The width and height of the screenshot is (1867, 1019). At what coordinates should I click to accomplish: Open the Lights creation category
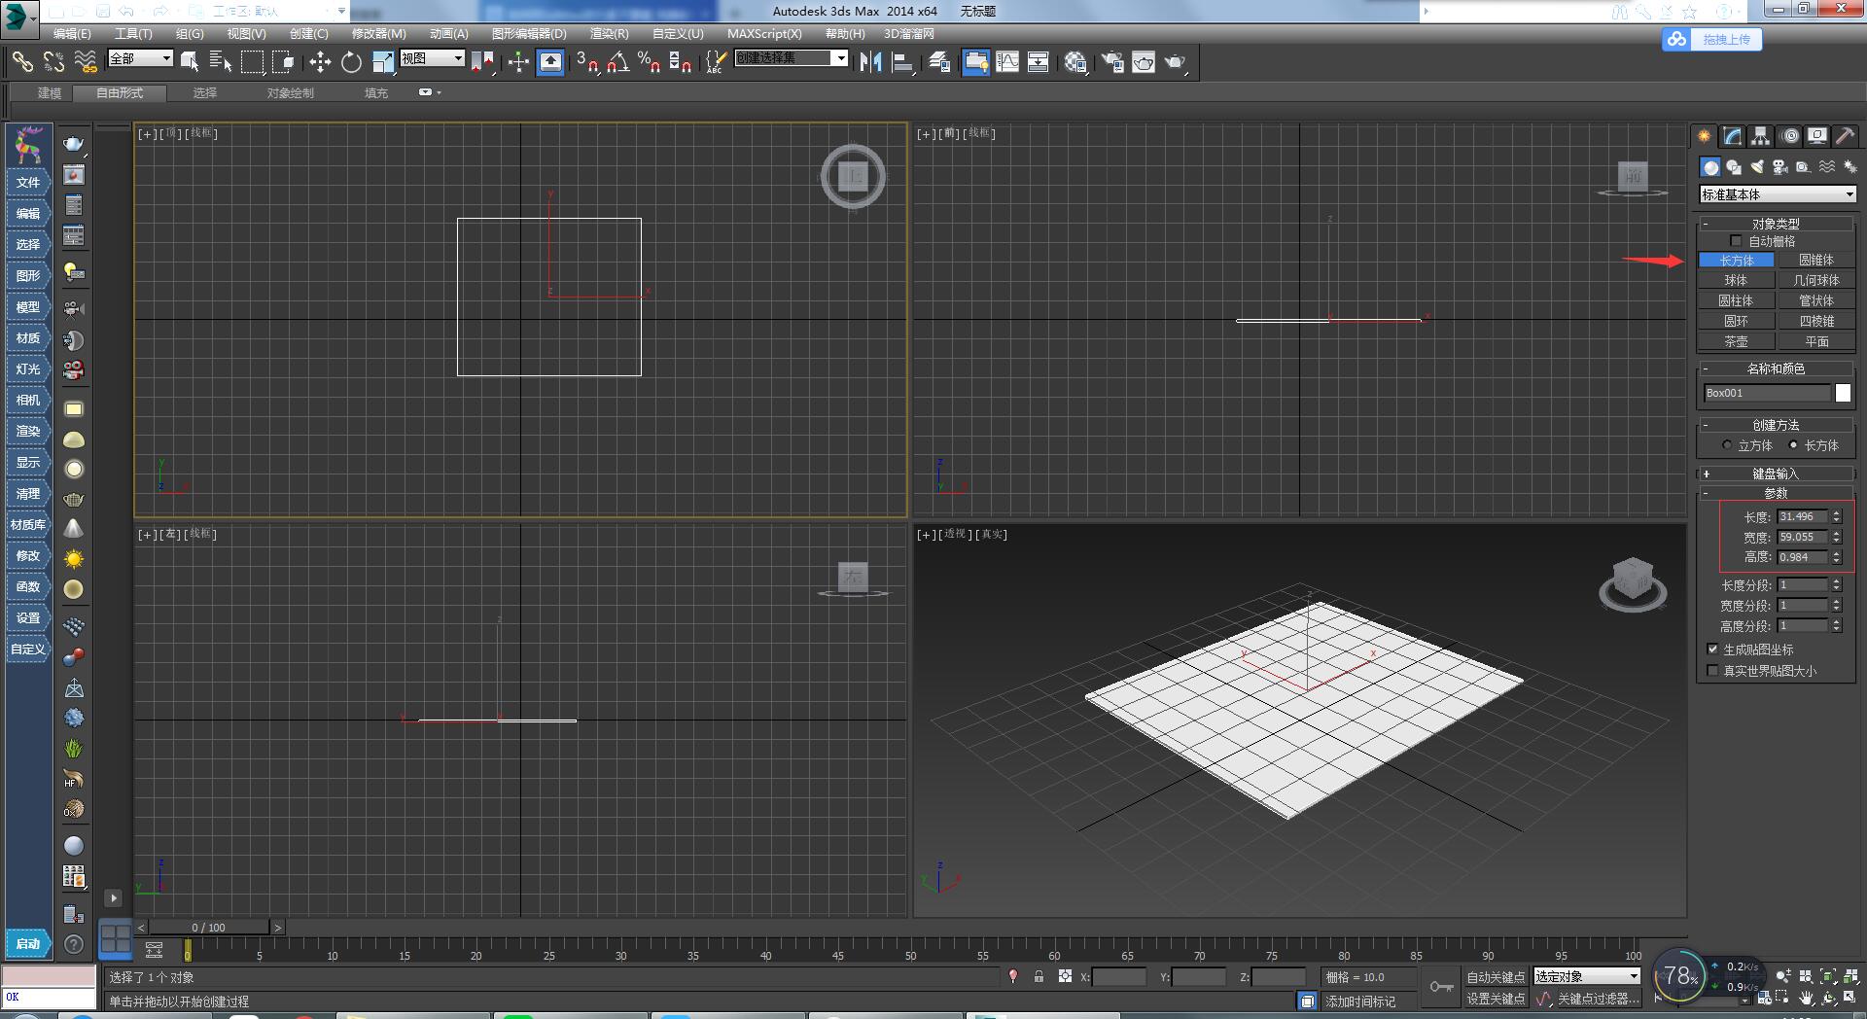[1757, 167]
